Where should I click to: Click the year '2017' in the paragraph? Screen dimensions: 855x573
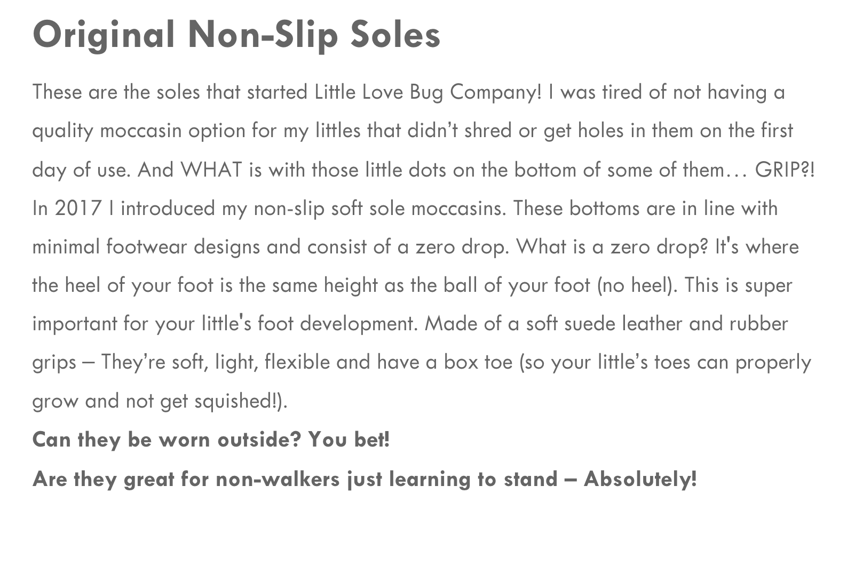78,208
